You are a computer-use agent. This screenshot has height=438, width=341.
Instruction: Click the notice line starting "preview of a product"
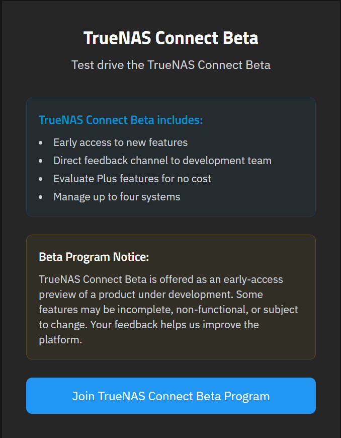click(x=151, y=294)
